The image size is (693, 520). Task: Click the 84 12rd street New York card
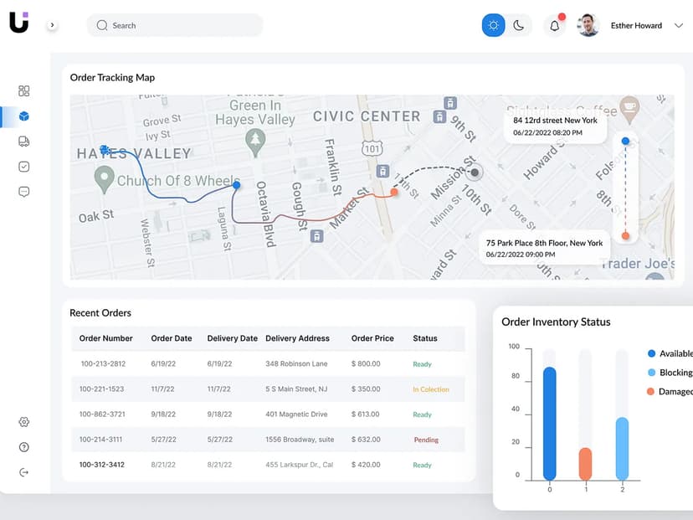click(555, 126)
